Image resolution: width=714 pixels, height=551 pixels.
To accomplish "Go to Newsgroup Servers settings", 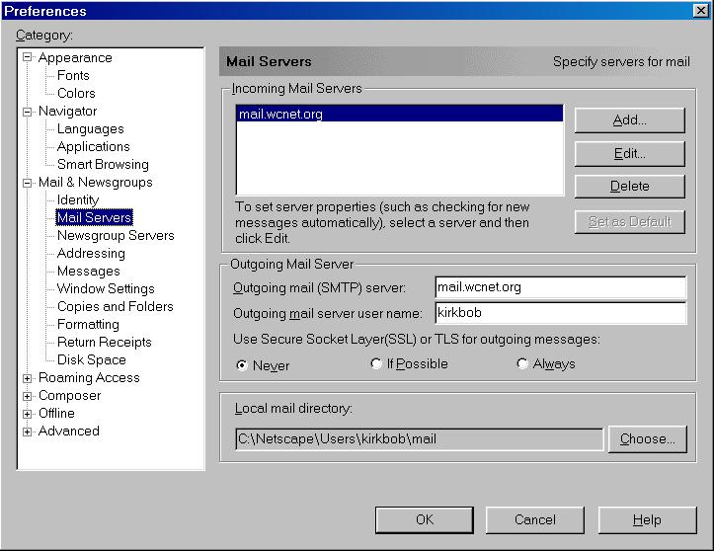I will [115, 235].
